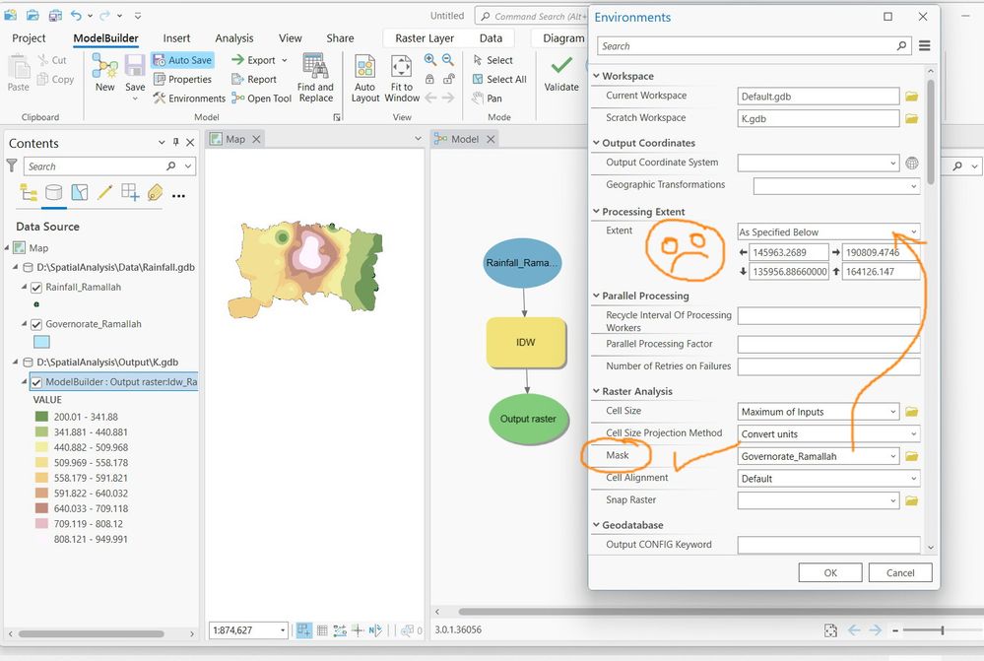Open the Diagram ribbon tab
Viewport: 984px width, 661px height.
tap(562, 38)
